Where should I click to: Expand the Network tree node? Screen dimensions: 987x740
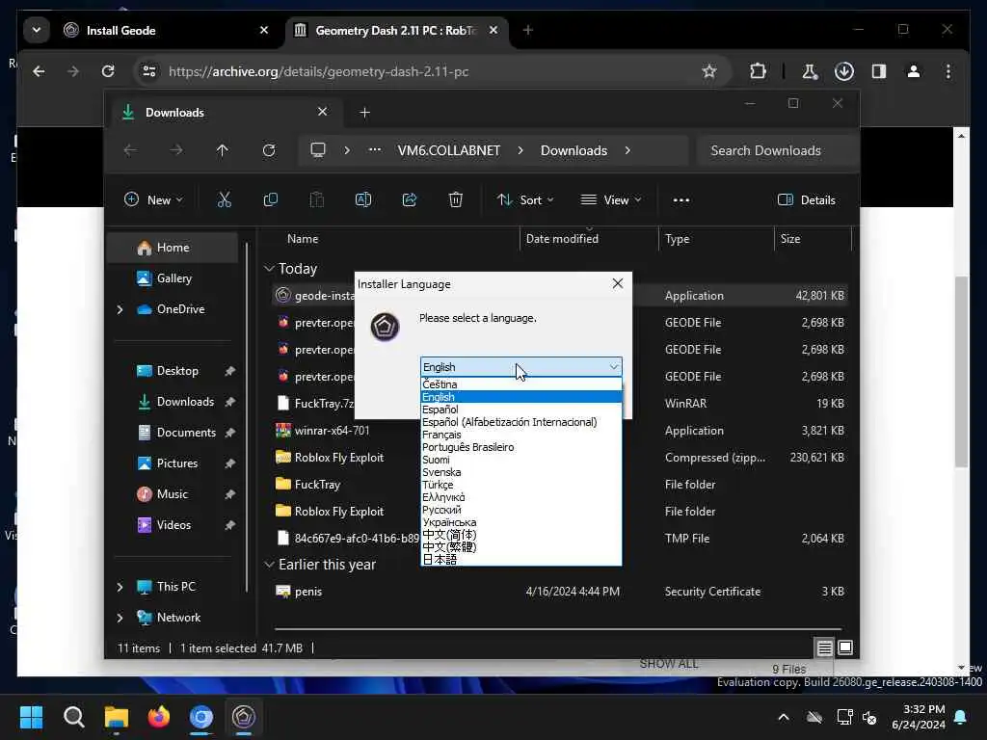click(x=120, y=618)
